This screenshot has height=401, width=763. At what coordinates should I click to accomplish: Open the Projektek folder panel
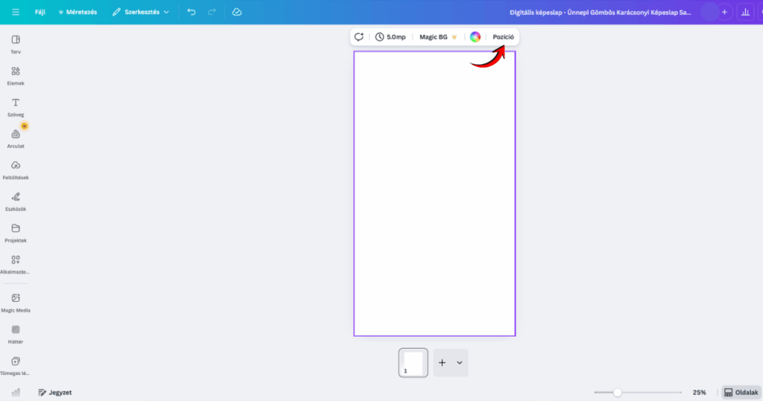[x=16, y=232]
